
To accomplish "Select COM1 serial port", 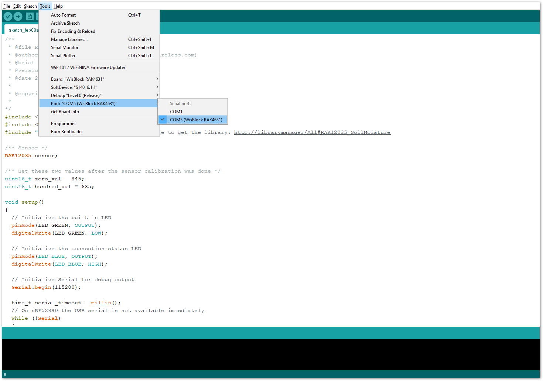I will pos(193,112).
